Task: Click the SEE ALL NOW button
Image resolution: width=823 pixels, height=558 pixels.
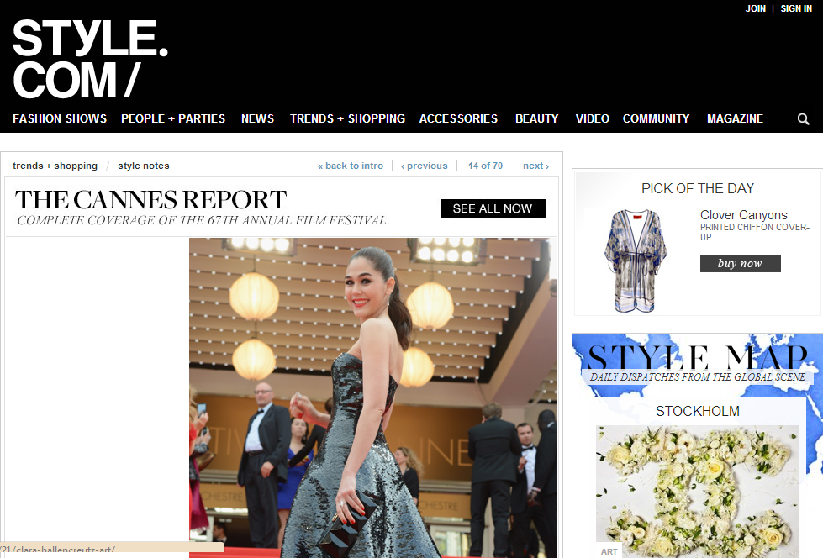Action: (493, 209)
